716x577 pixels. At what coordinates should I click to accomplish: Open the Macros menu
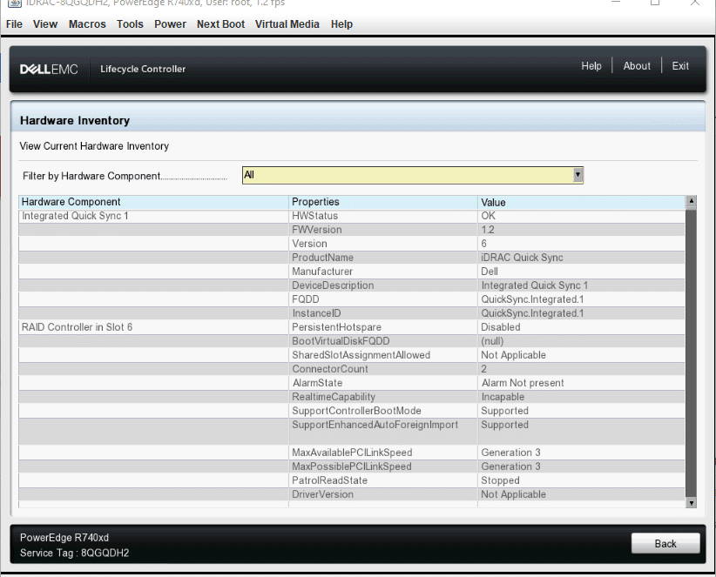87,24
